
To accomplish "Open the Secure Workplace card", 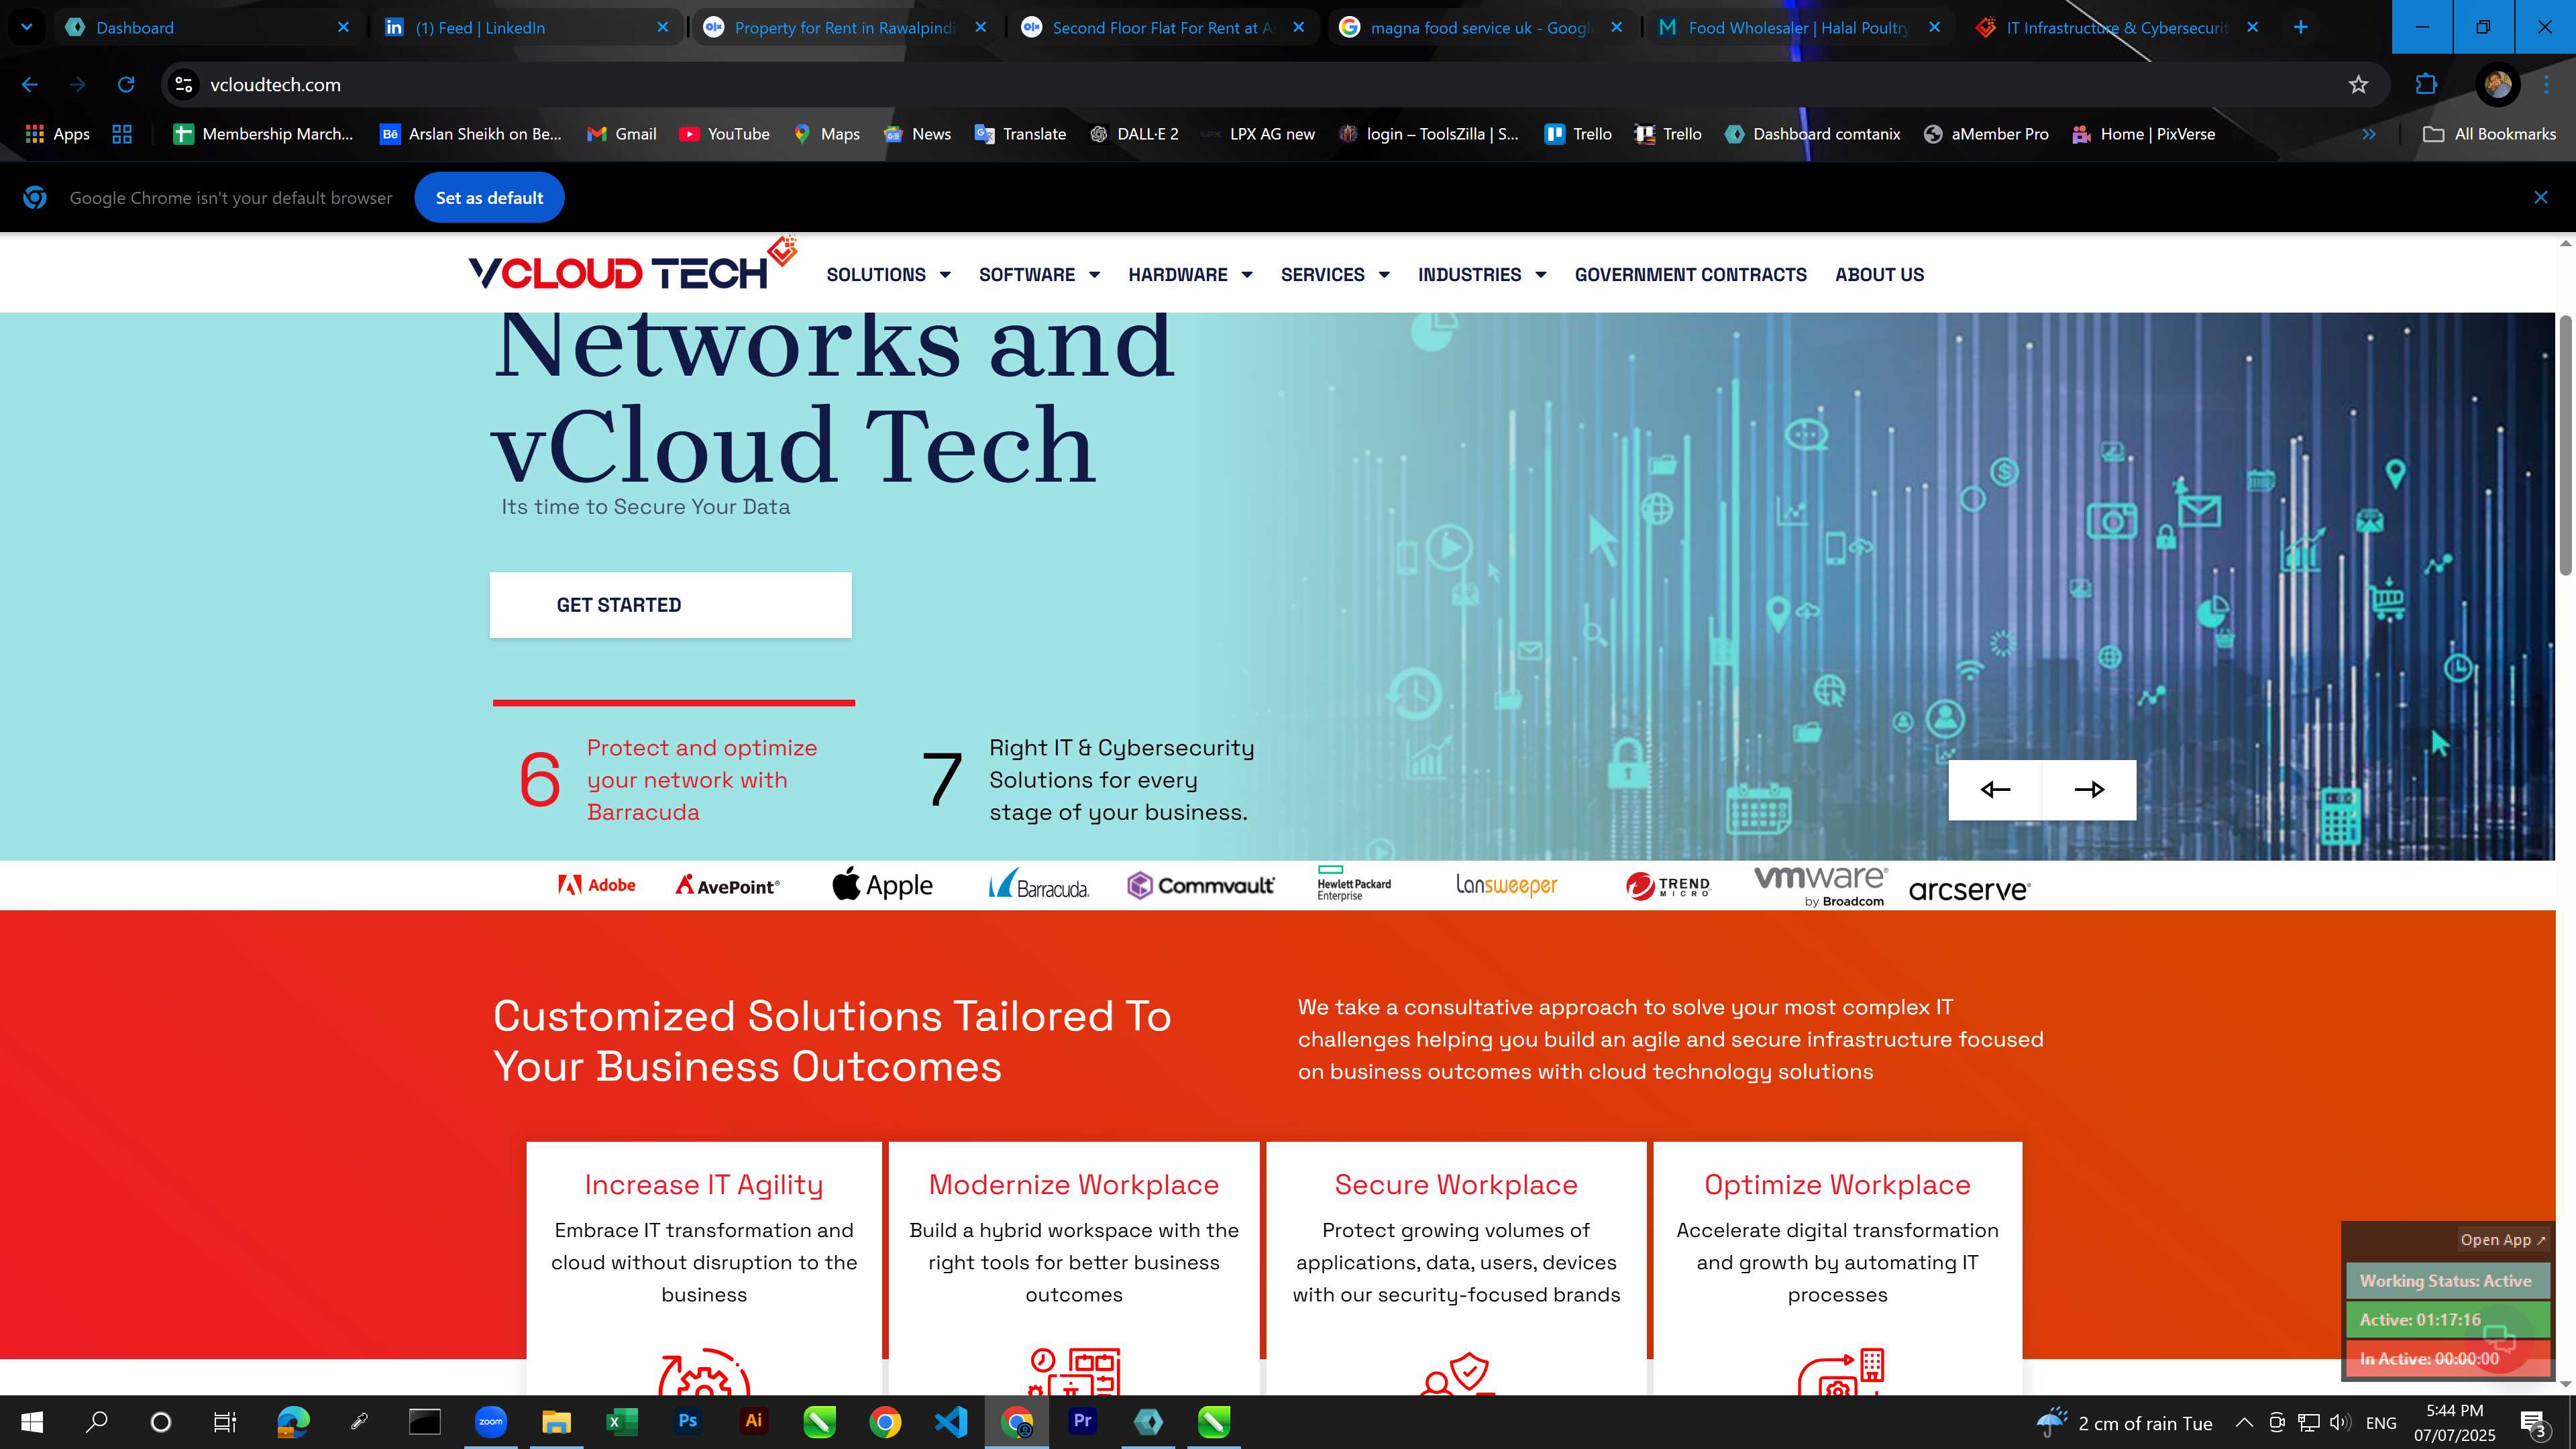I will tap(1456, 1268).
